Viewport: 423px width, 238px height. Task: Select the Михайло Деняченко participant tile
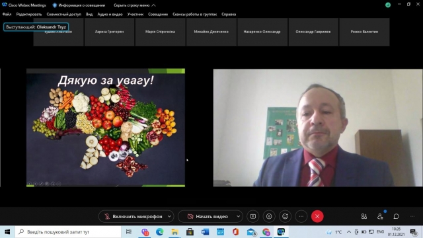coord(211,32)
